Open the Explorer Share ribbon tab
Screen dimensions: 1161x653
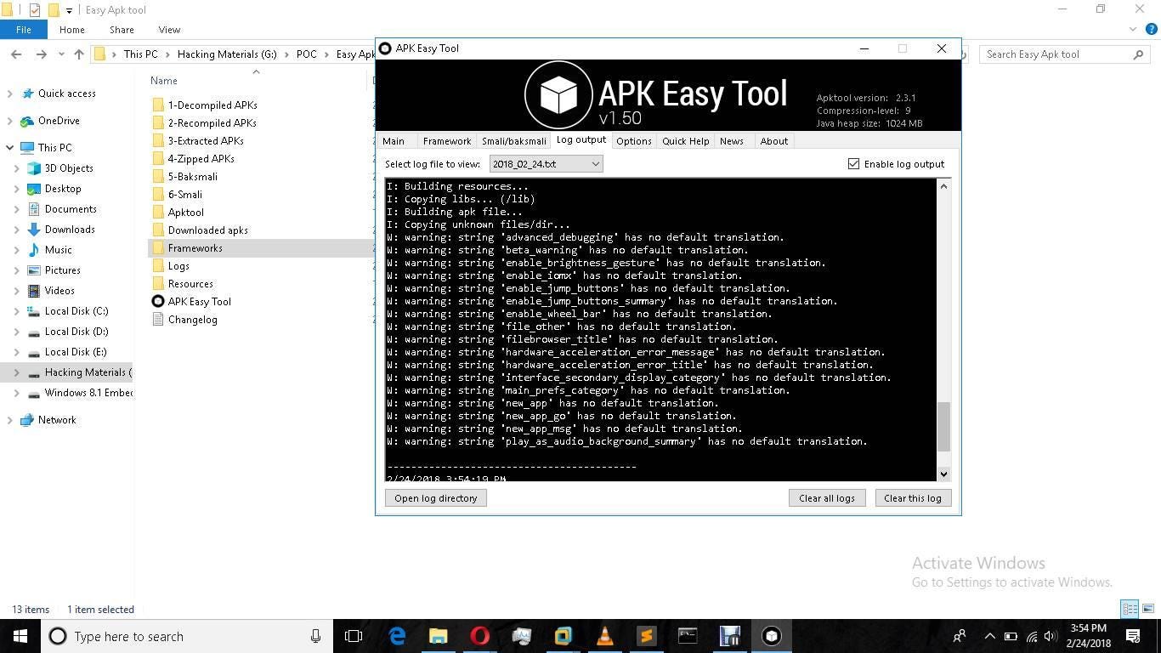click(x=122, y=30)
